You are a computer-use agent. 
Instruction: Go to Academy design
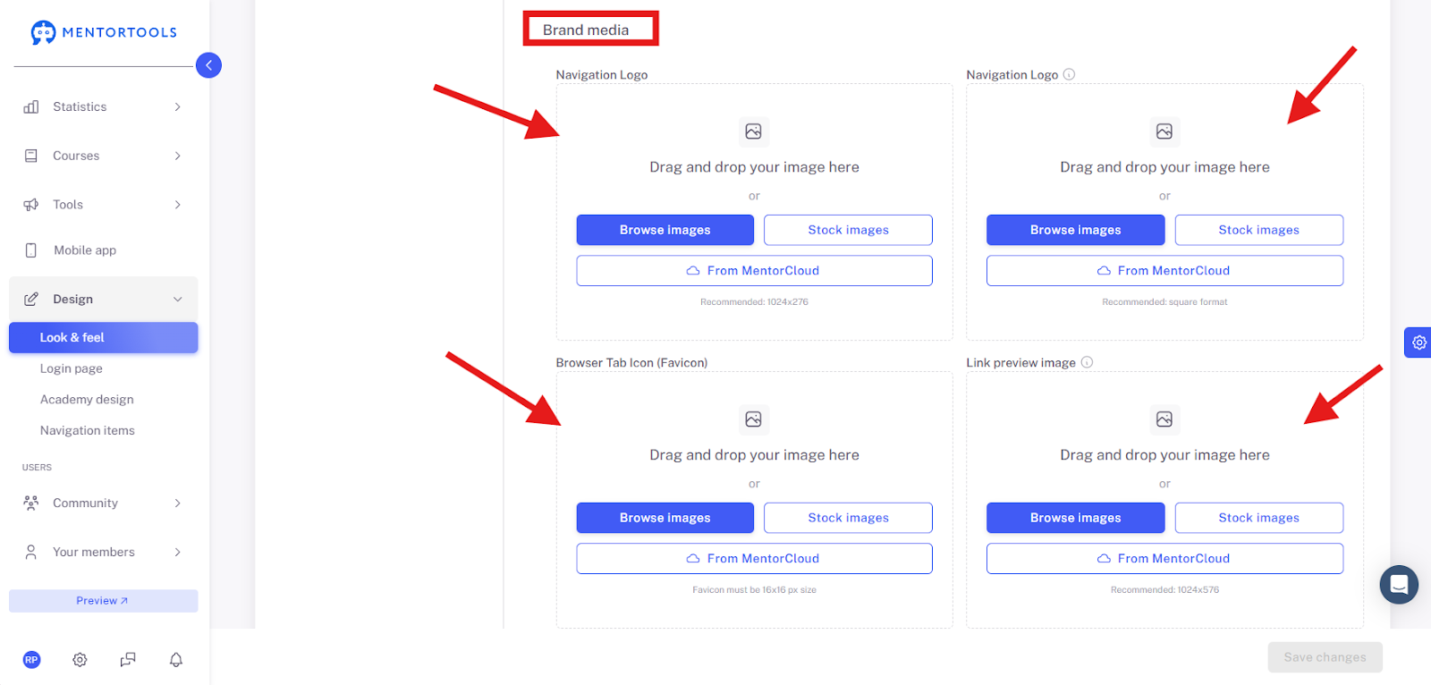[x=87, y=400]
